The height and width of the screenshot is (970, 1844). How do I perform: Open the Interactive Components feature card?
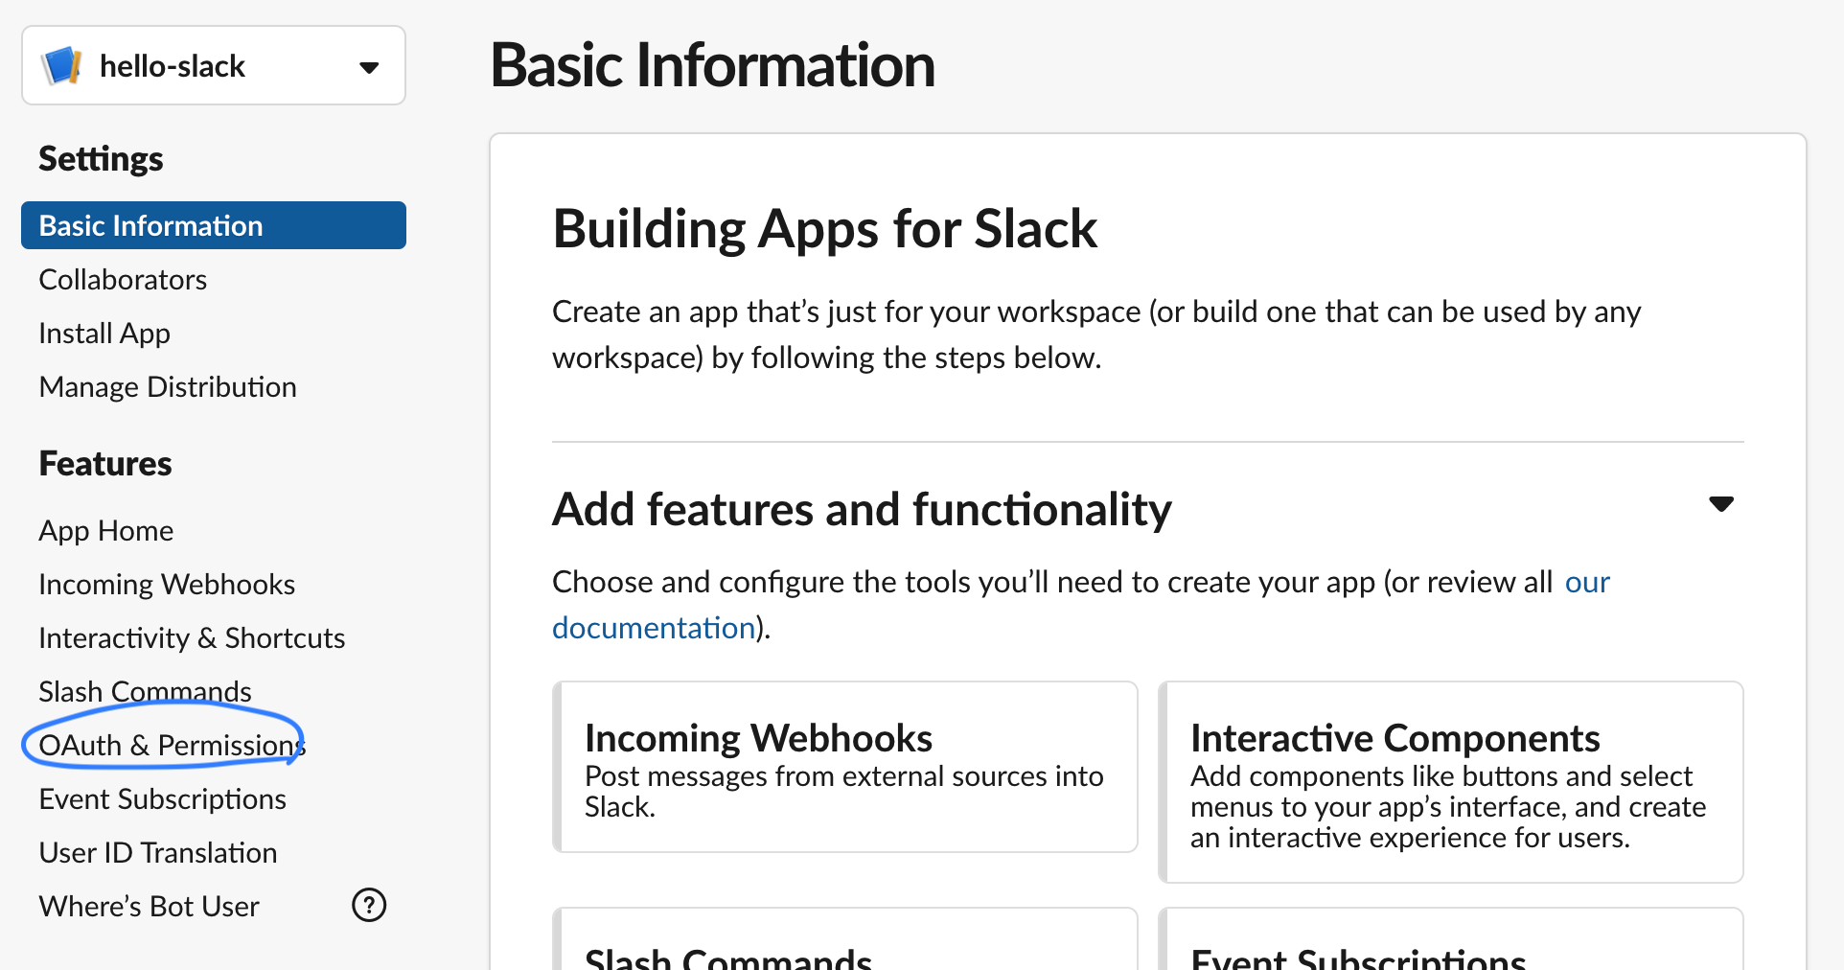[1451, 782]
